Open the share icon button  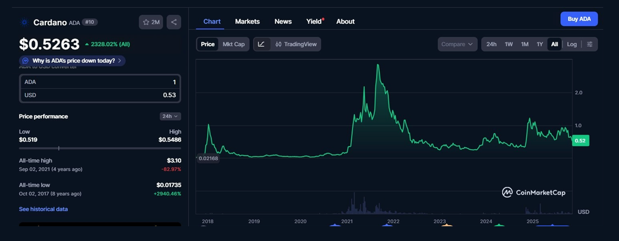point(174,22)
